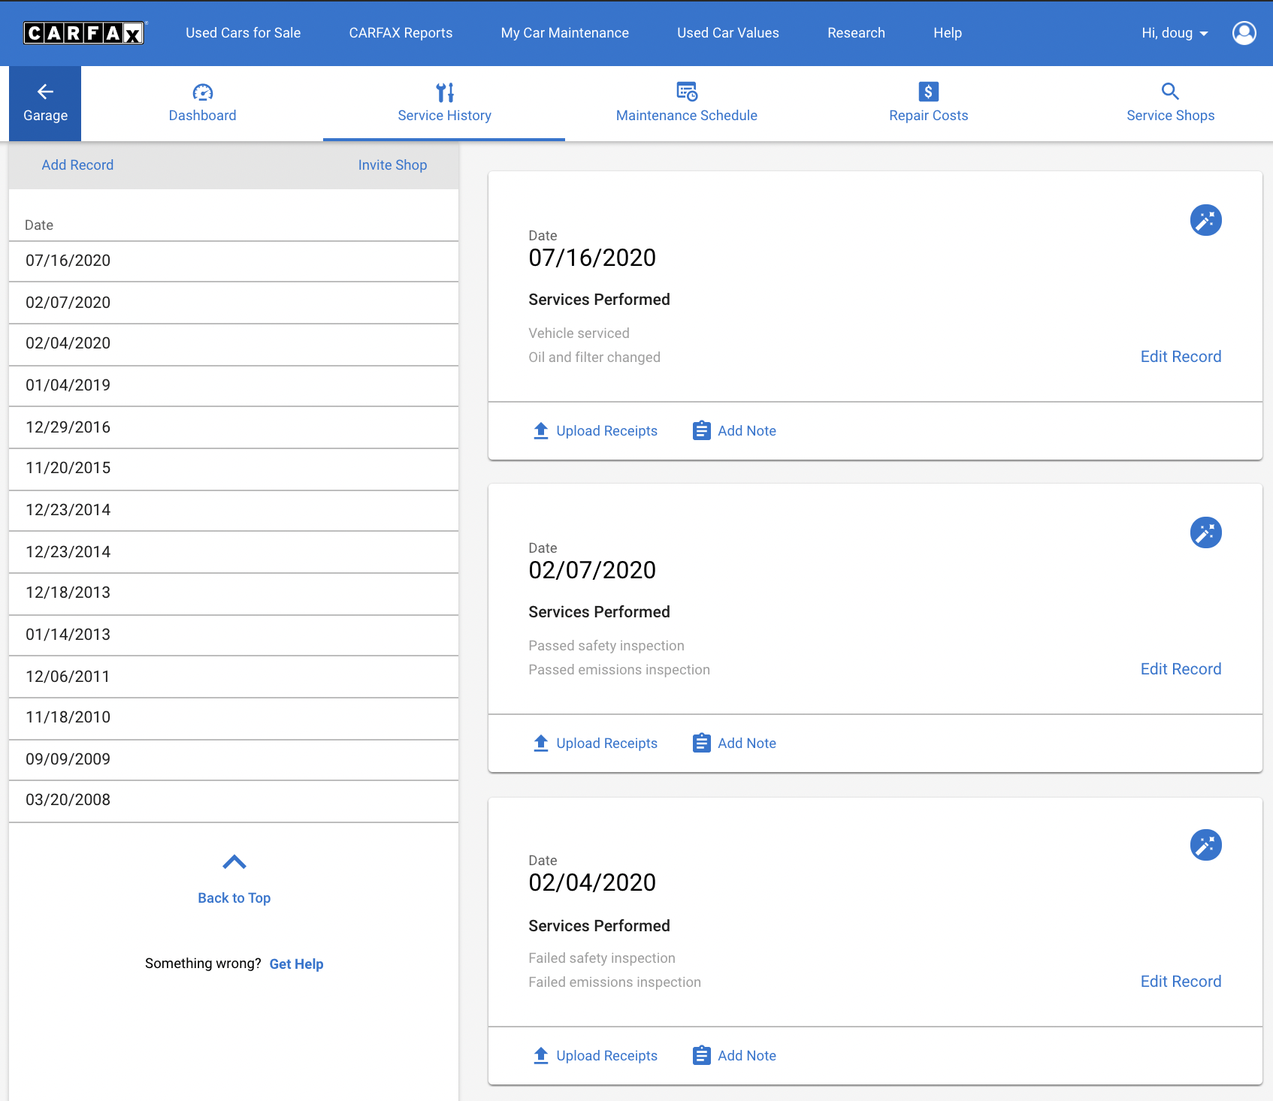Click the Service Shops magnifier icon

tap(1170, 92)
